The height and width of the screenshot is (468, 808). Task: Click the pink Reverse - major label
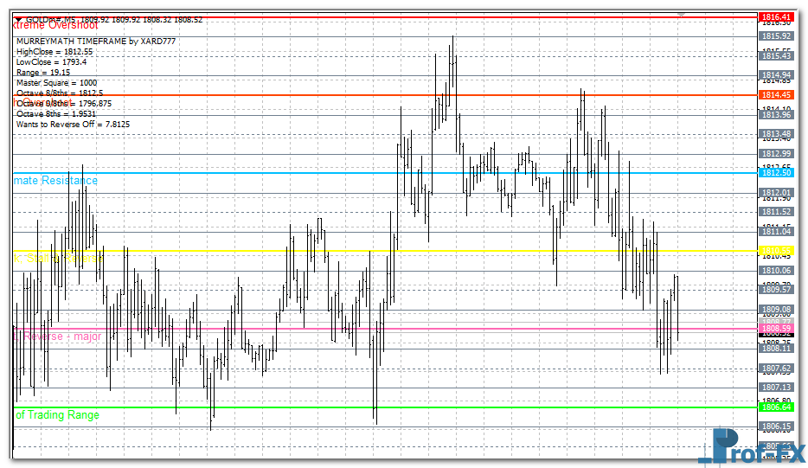59,337
